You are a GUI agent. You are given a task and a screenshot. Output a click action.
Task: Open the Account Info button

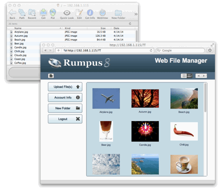coord(65,98)
